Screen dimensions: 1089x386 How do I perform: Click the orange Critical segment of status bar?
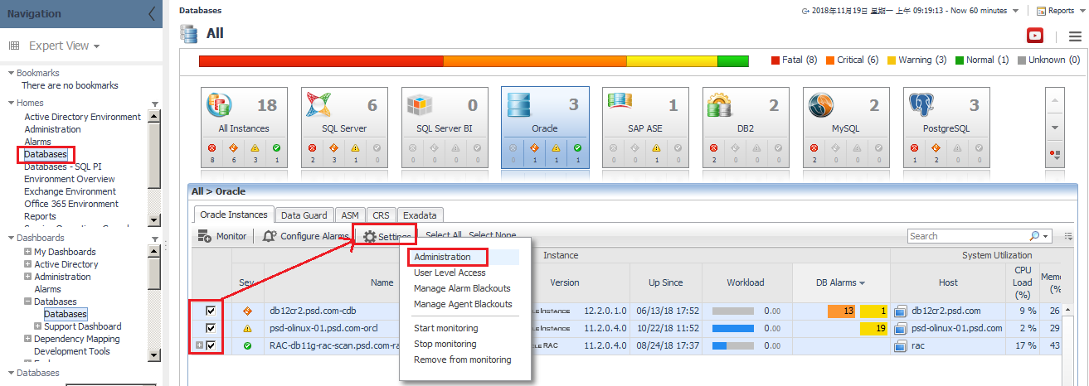click(x=535, y=61)
